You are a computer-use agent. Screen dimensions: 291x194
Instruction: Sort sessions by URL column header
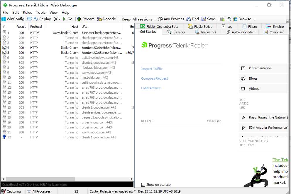pos(102,27)
